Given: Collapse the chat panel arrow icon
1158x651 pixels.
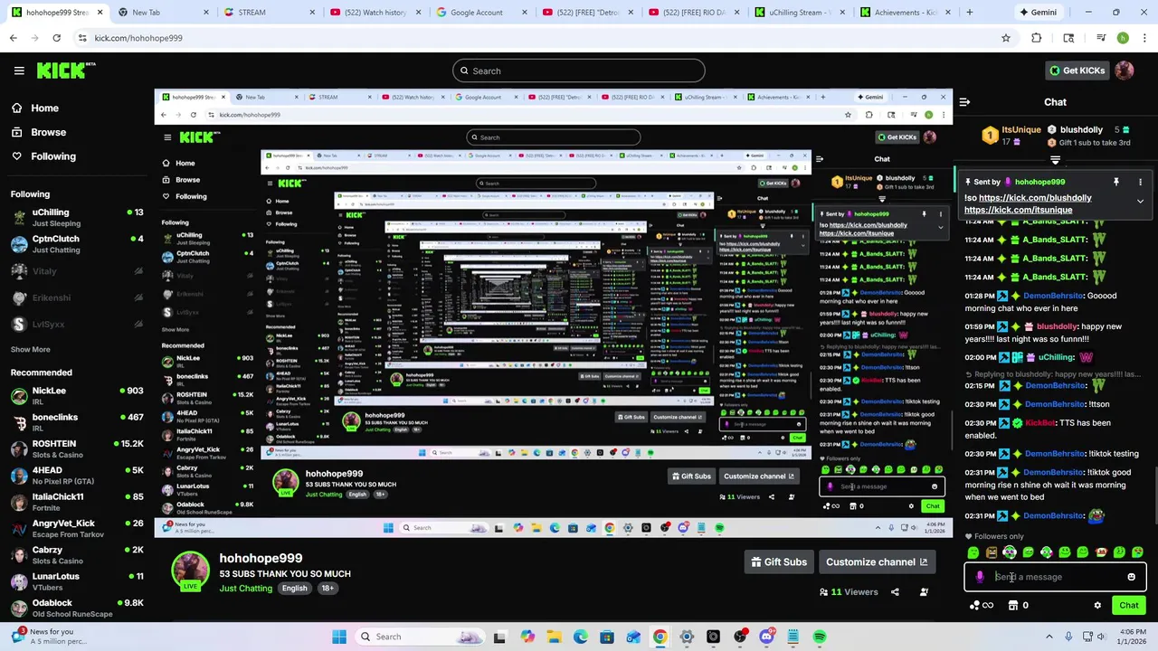Looking at the screenshot, I should pos(964,102).
